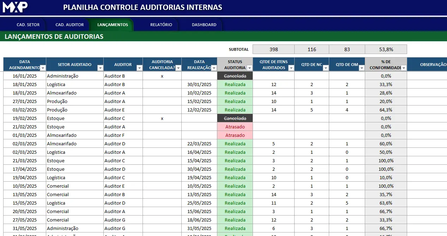Click the first red Atrasado status cell
The image size is (447, 236).
235,127
